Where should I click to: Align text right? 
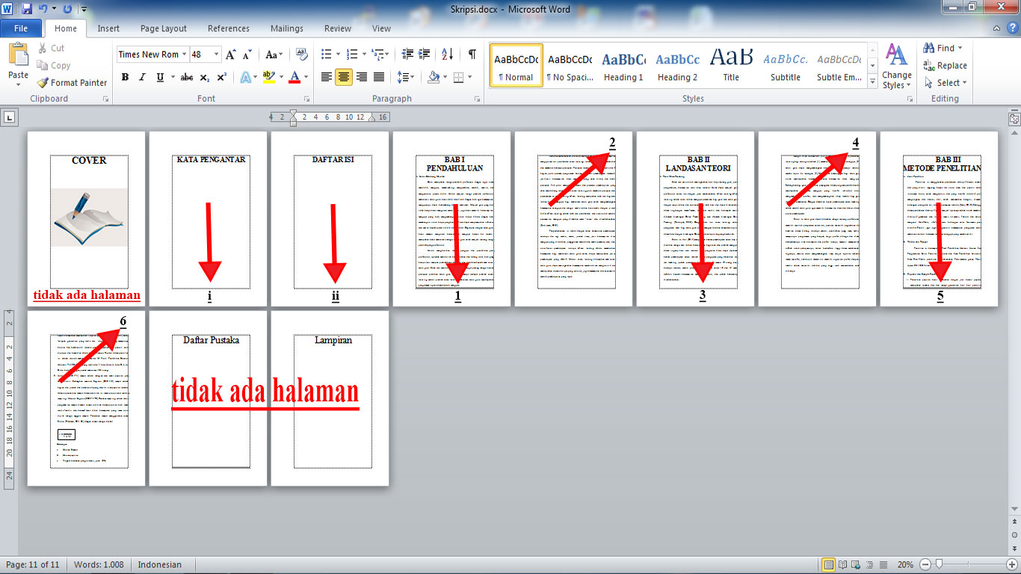[x=362, y=77]
